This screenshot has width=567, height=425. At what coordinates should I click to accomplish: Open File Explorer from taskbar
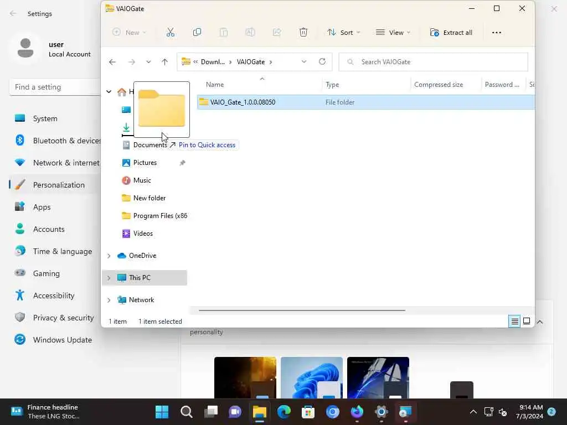click(259, 412)
